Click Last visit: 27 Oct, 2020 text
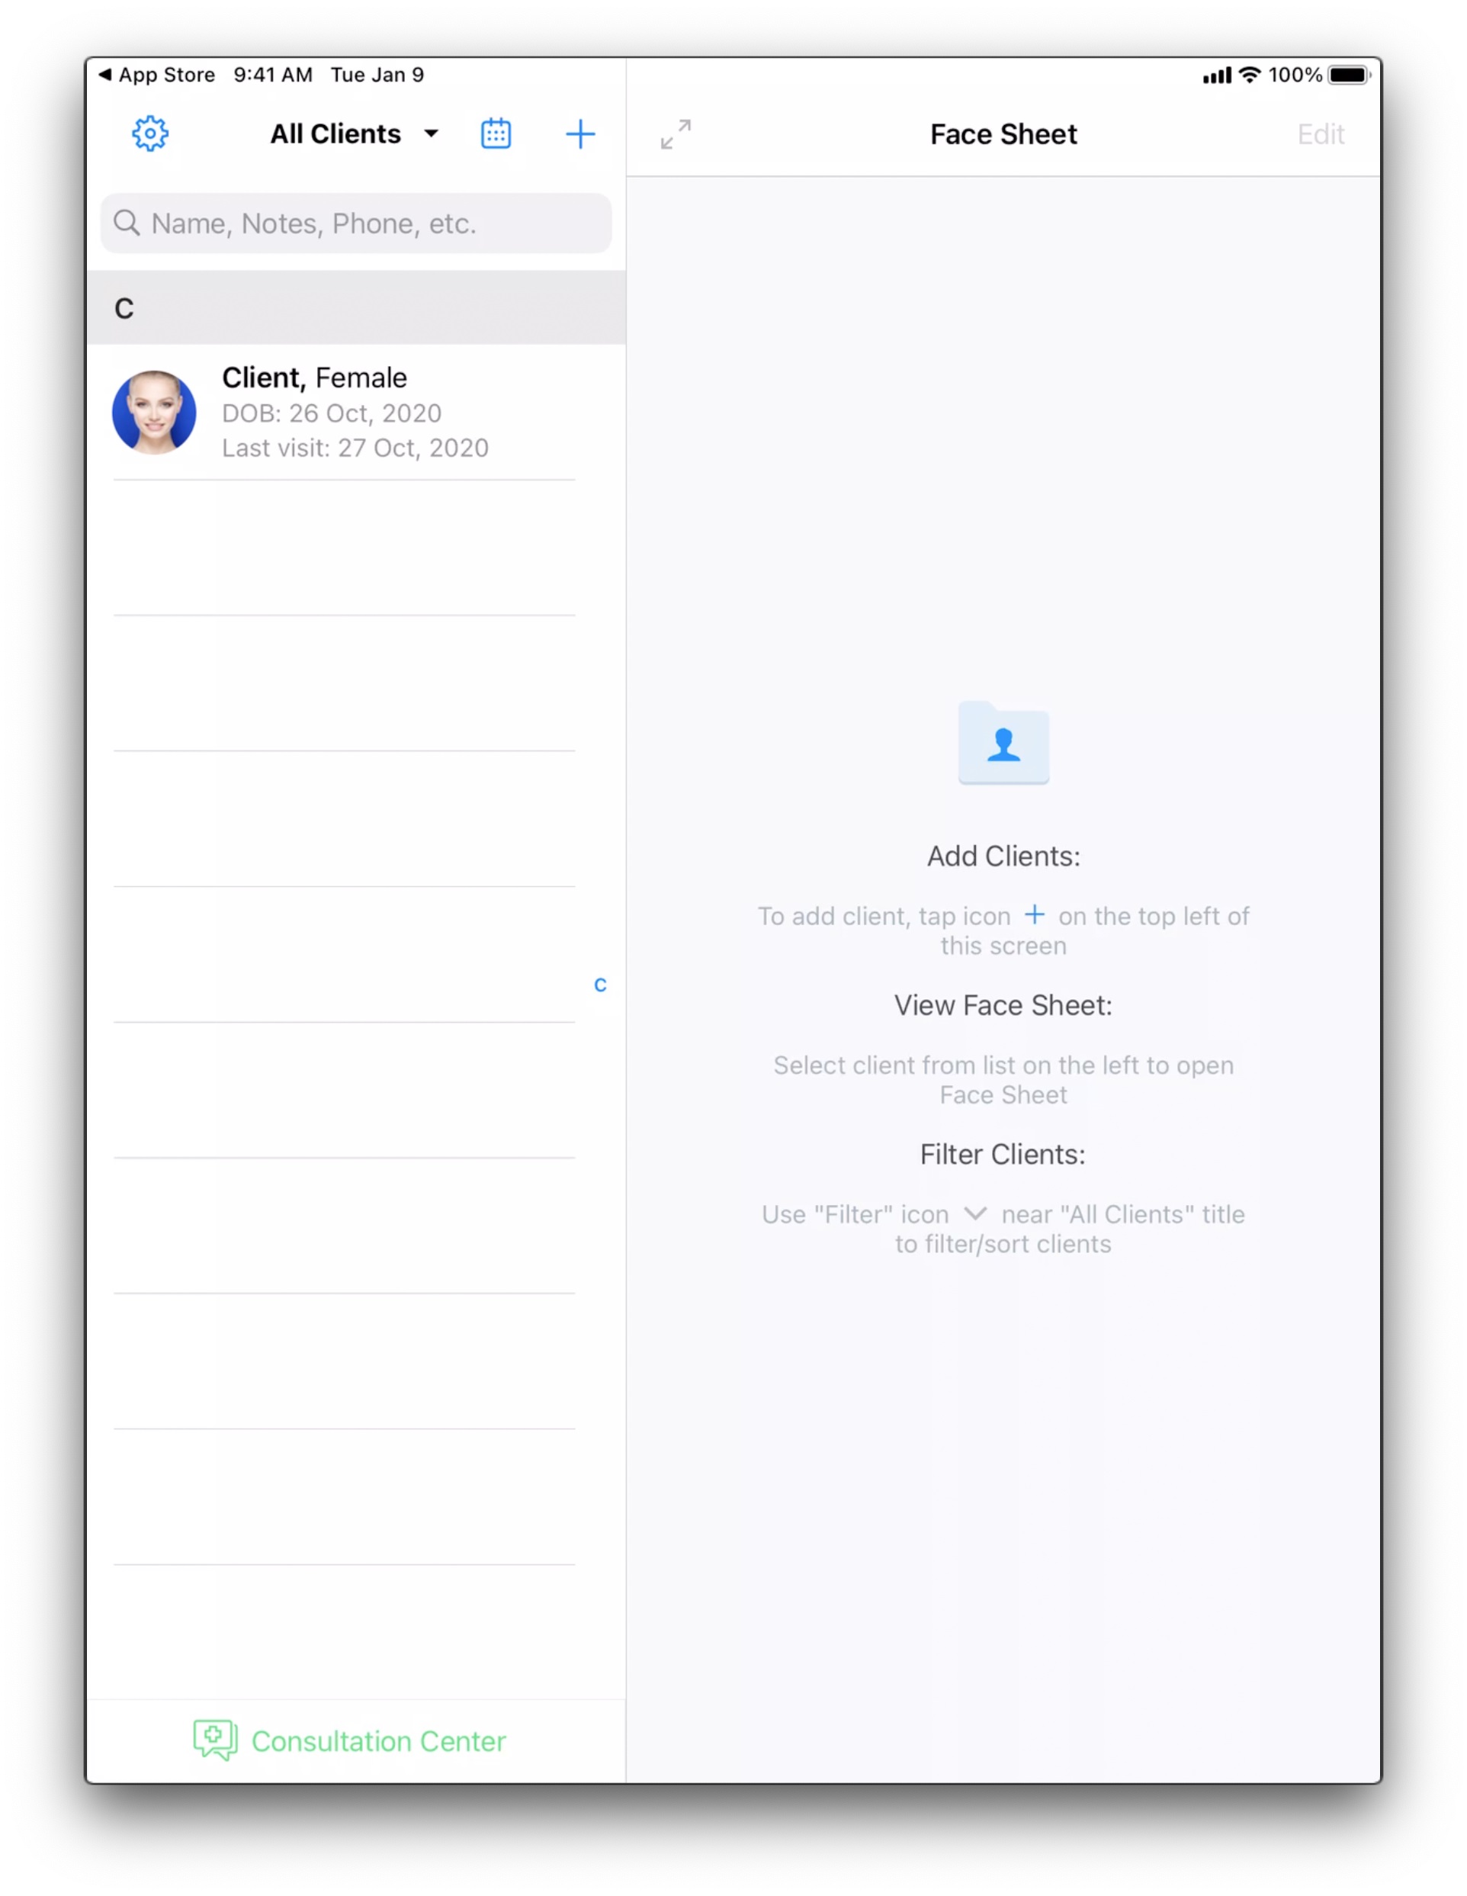The height and width of the screenshot is (1896, 1467). coord(355,448)
